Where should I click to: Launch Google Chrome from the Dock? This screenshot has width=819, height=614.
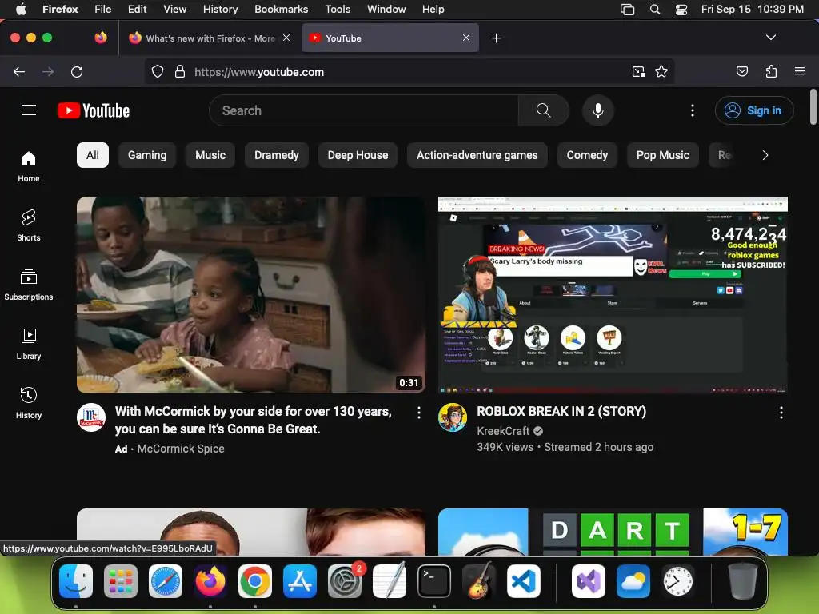coord(254,581)
